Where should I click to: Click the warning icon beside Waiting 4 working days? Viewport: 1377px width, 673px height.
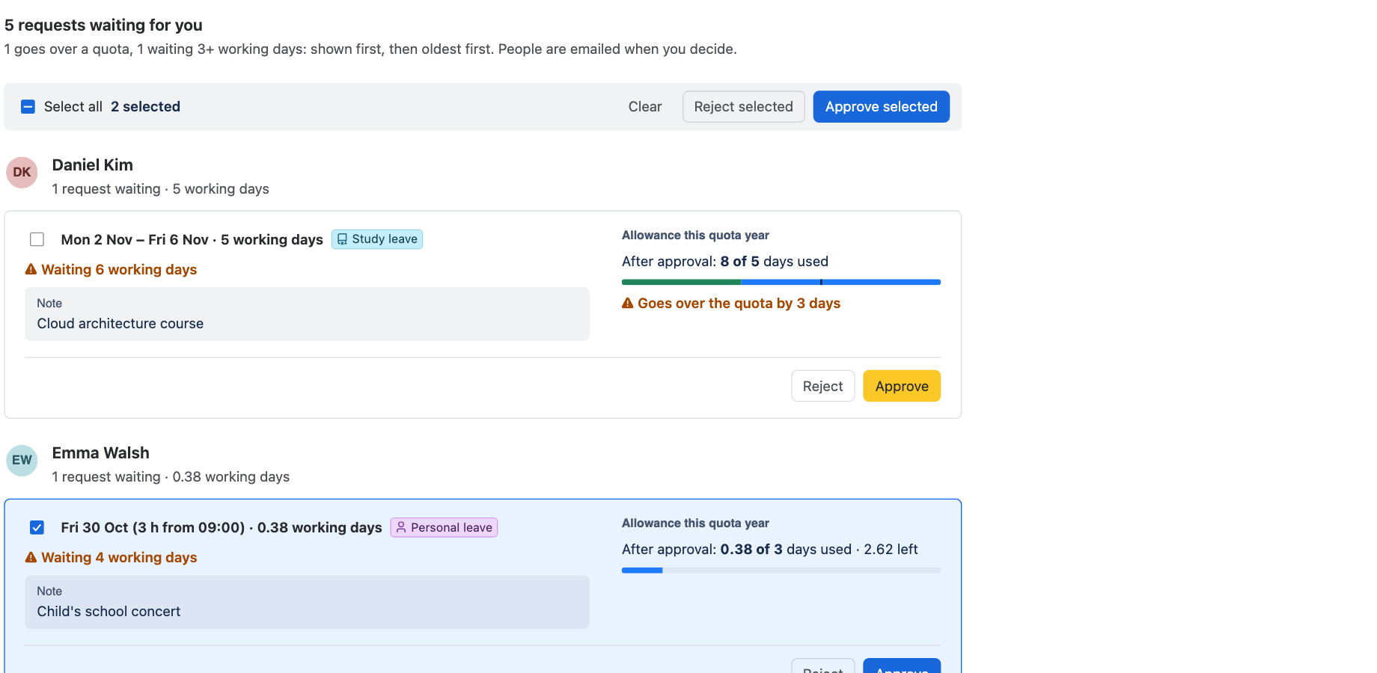click(x=31, y=557)
